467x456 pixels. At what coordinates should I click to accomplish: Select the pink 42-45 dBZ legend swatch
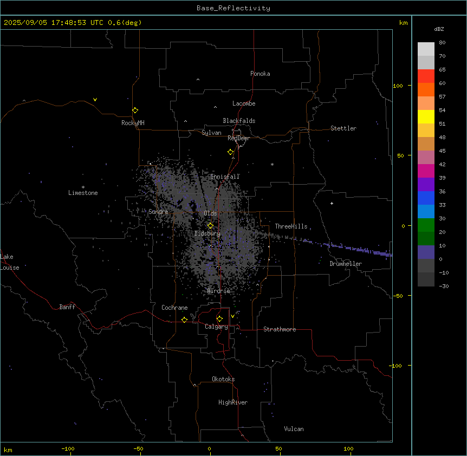click(x=426, y=158)
